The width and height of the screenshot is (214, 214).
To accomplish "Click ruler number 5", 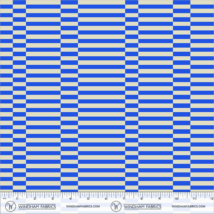I will pos(88,199).
